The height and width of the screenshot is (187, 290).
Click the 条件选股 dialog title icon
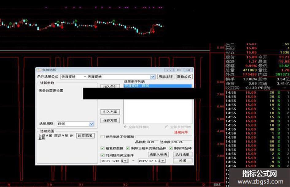tap(39, 70)
